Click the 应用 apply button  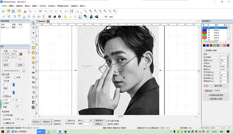[x=20, y=65]
